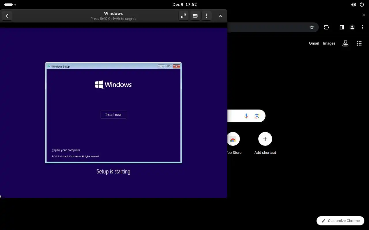
Task: Open GNOME Activities overview pill
Action: [x=10, y=5]
